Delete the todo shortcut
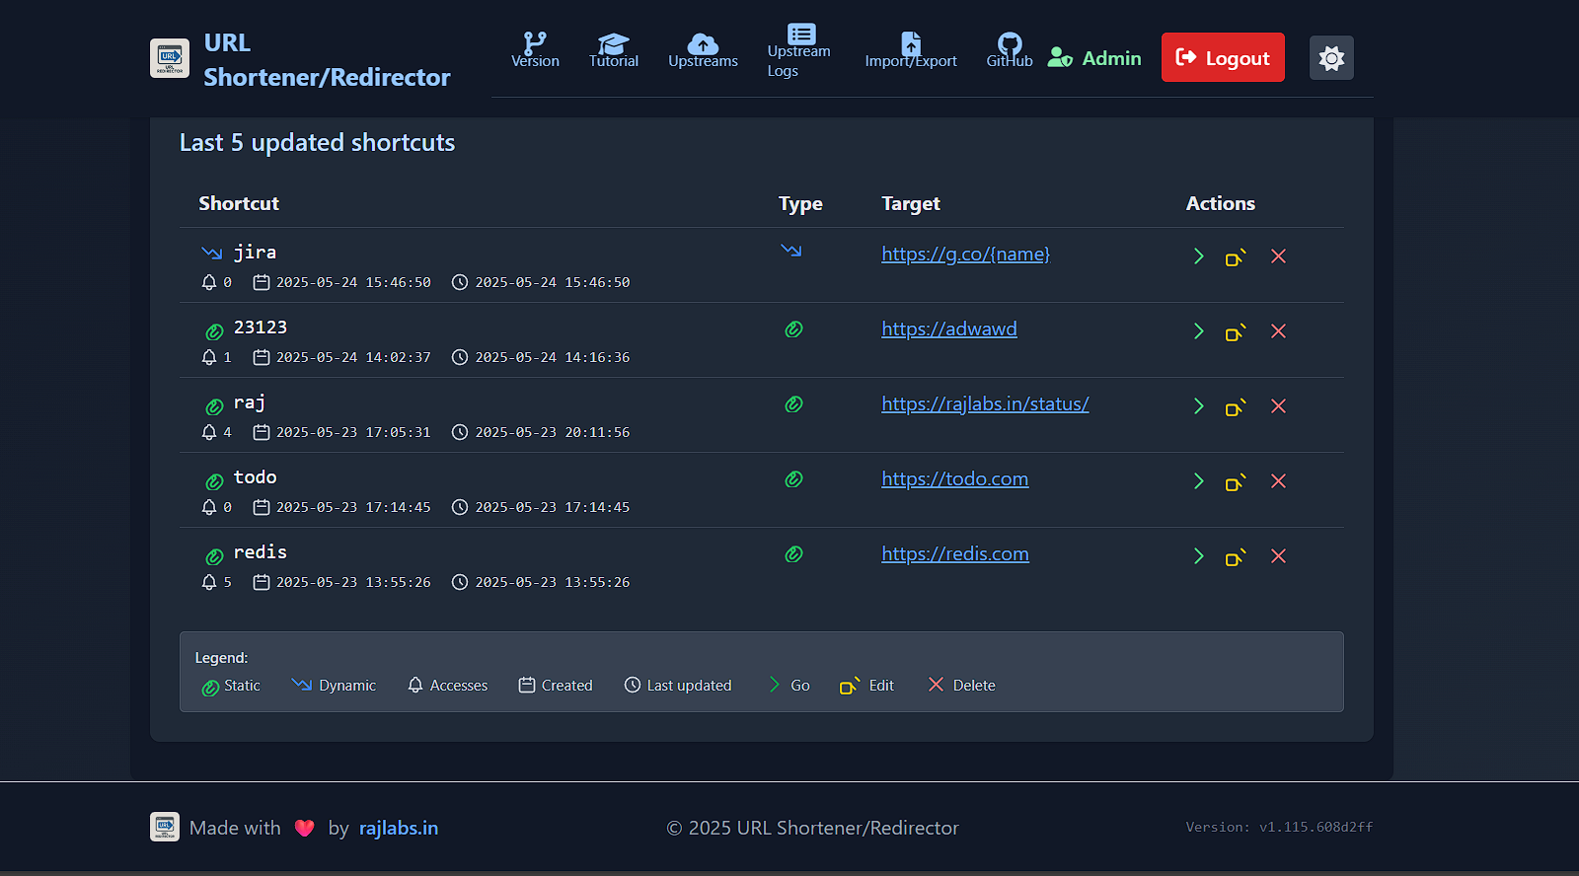This screenshot has width=1579, height=876. click(x=1278, y=481)
